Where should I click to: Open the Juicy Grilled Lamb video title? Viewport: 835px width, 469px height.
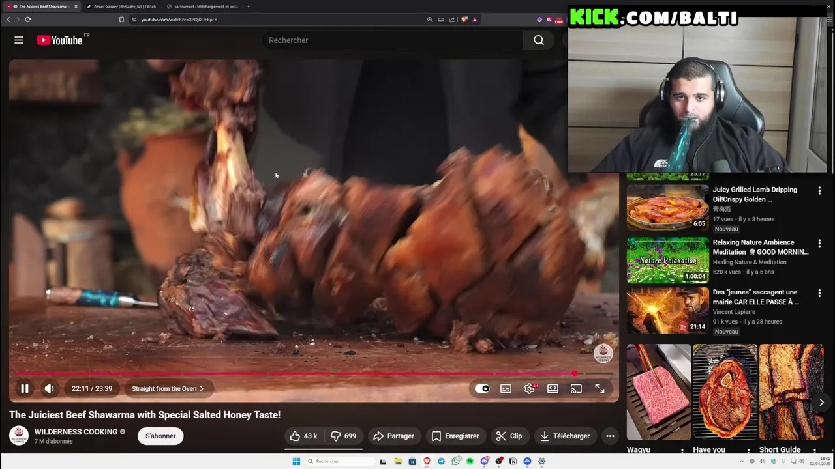[x=755, y=194]
